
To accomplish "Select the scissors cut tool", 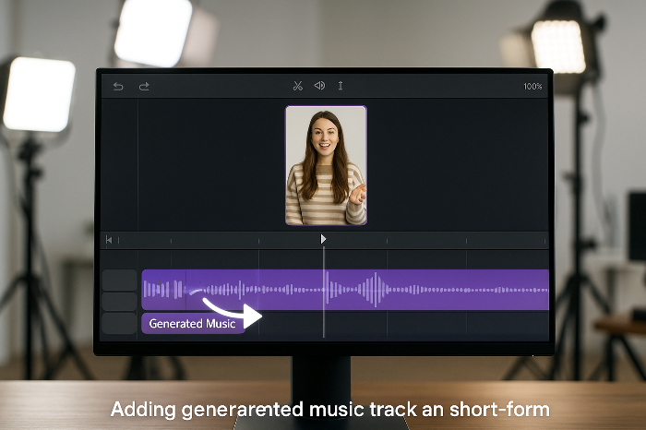I will [298, 86].
